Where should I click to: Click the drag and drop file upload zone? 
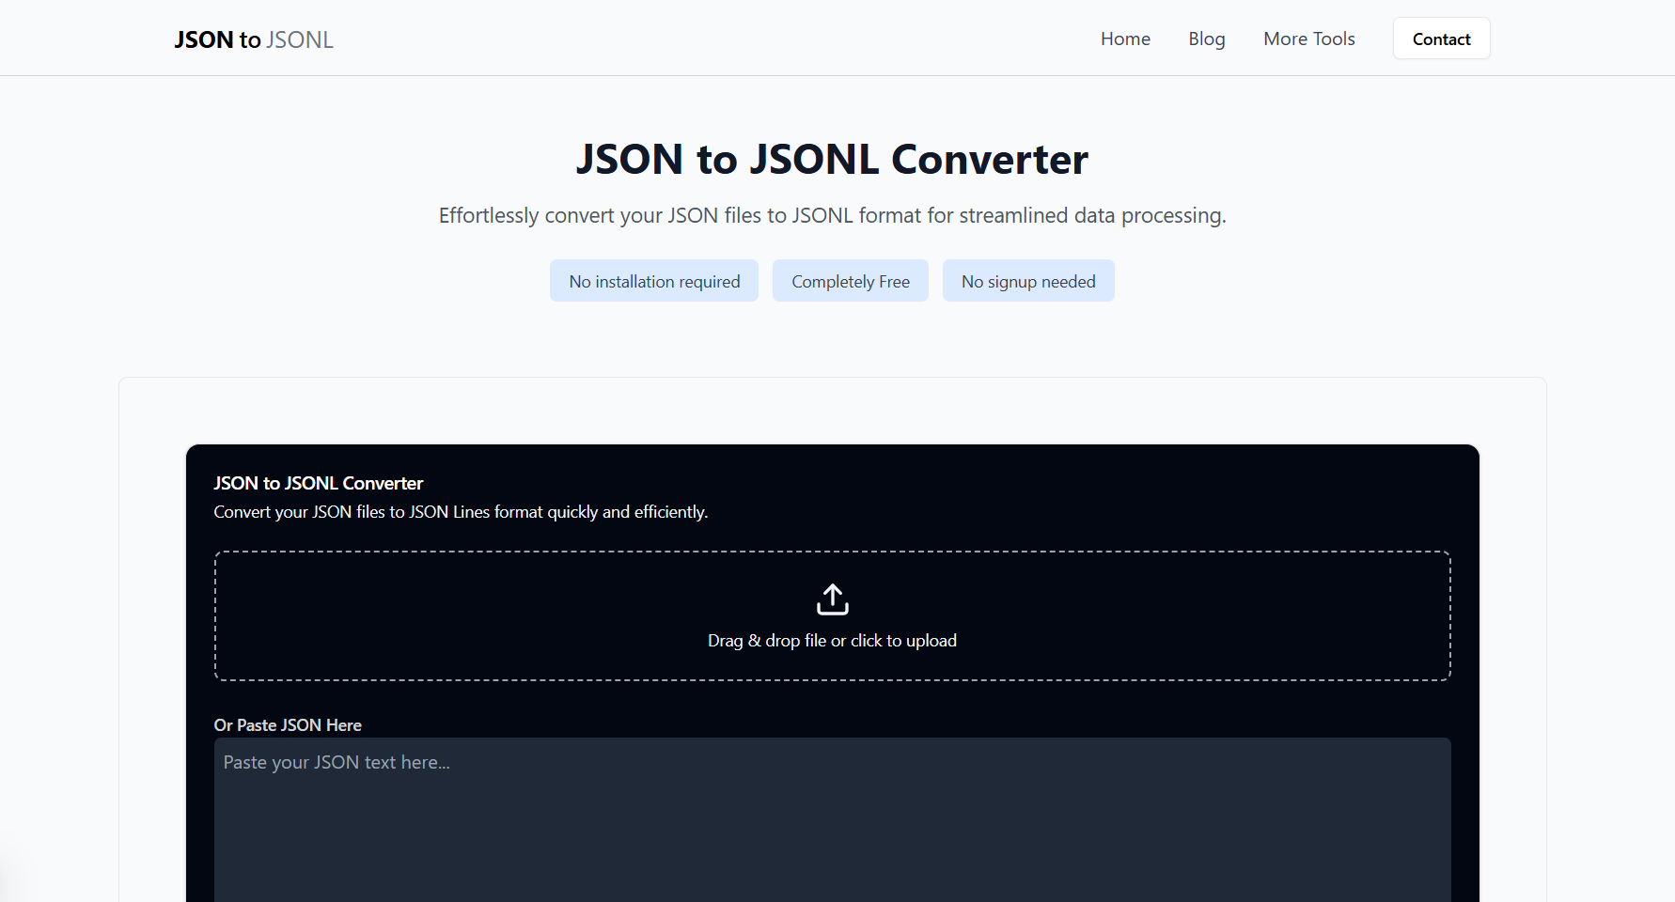tap(832, 615)
